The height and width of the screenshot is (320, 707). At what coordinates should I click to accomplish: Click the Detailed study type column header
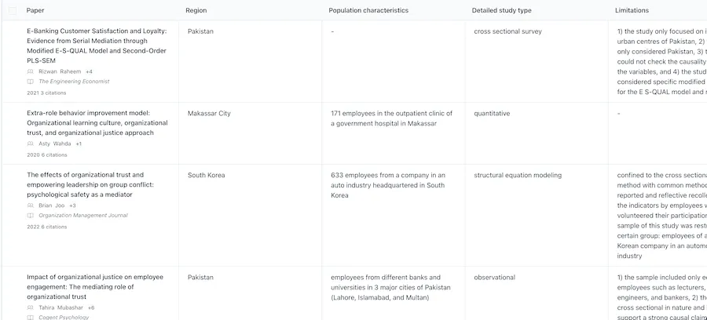pyautogui.click(x=501, y=10)
